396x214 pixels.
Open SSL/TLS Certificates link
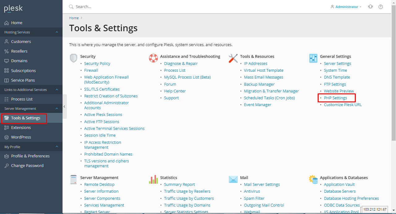pos(102,89)
